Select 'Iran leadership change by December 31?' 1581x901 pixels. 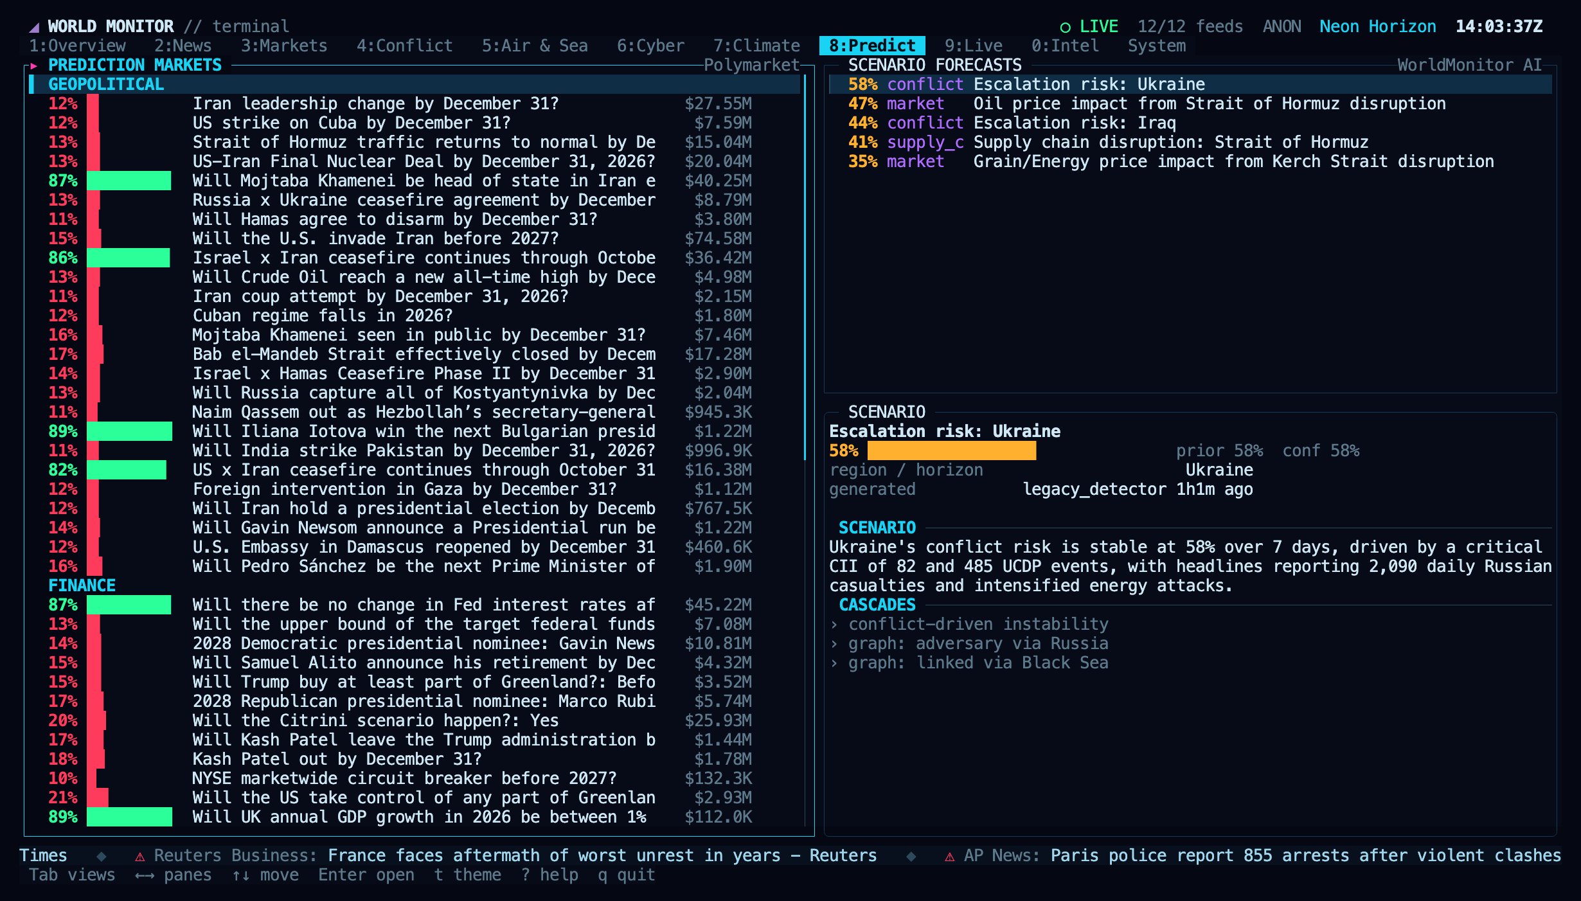tap(415, 103)
